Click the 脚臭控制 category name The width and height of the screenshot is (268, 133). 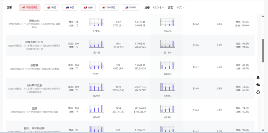(34, 20)
